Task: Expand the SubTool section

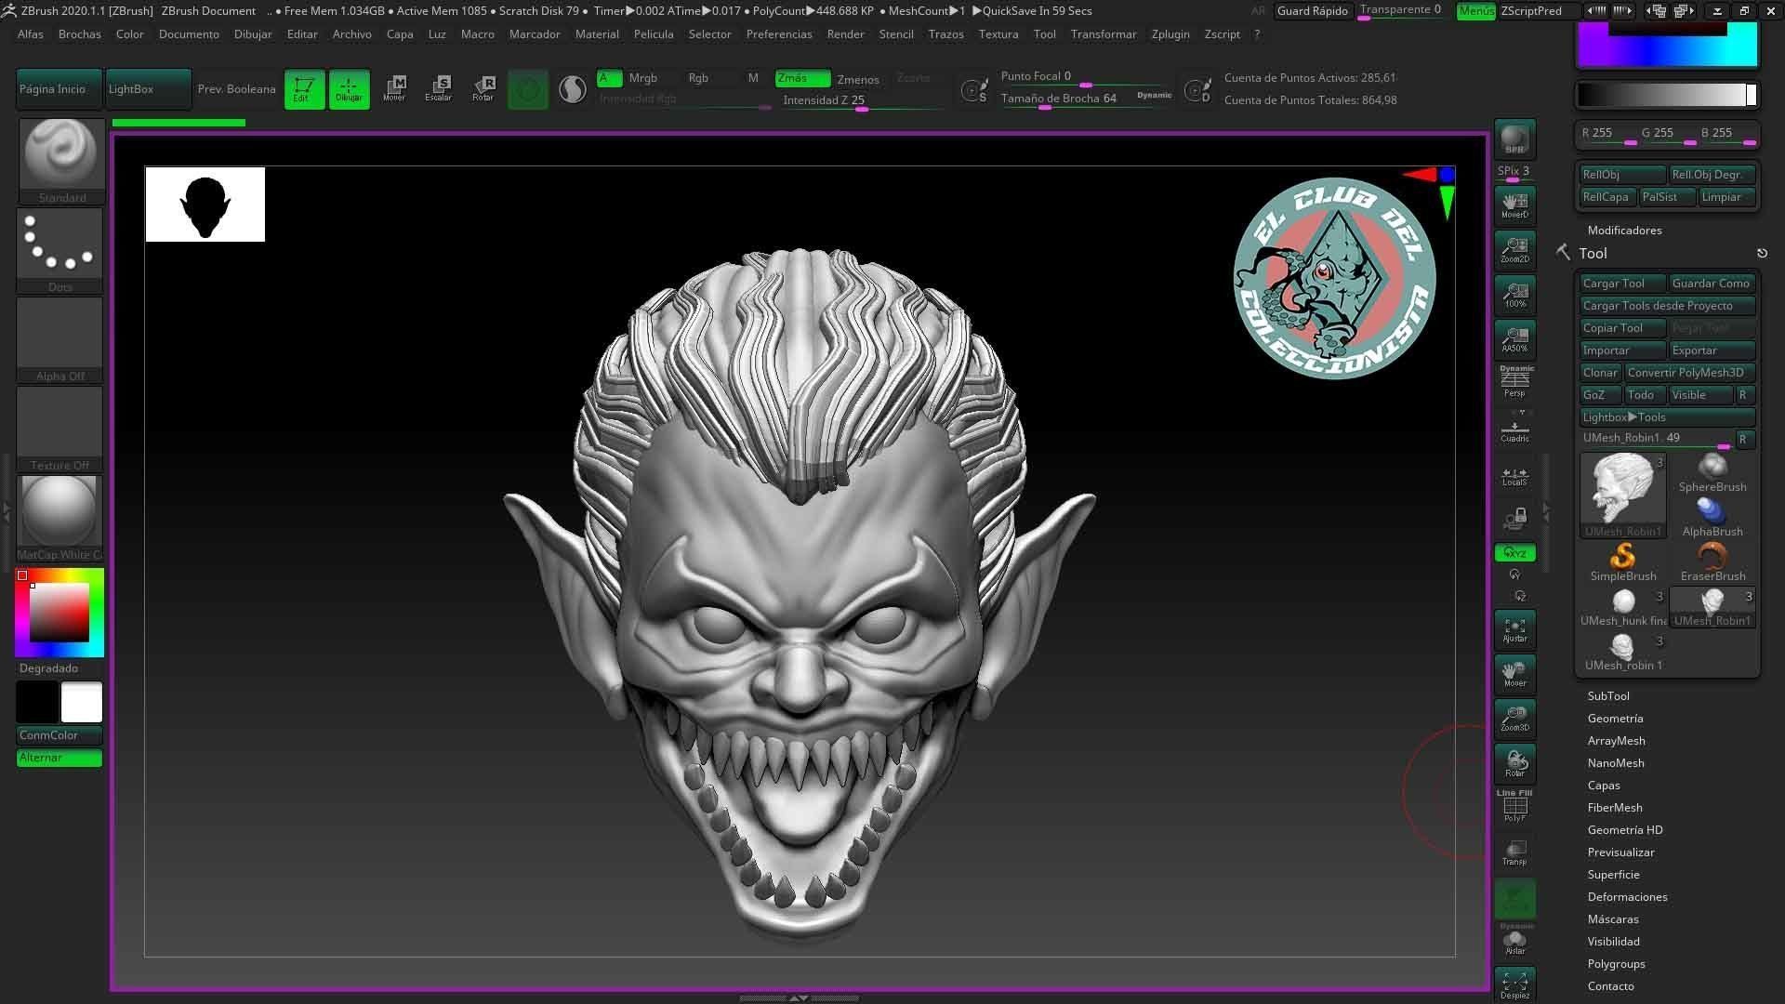Action: click(1607, 696)
